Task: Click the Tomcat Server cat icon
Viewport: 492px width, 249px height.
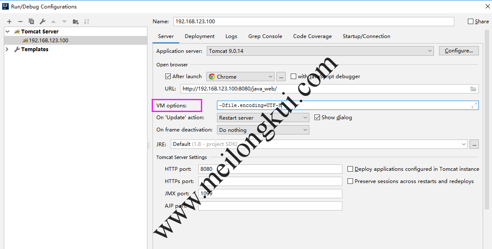Action: [17, 32]
